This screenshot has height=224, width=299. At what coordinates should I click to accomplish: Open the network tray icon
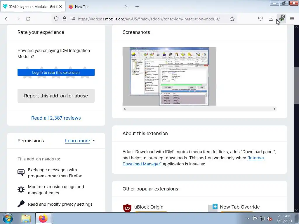(x=263, y=218)
